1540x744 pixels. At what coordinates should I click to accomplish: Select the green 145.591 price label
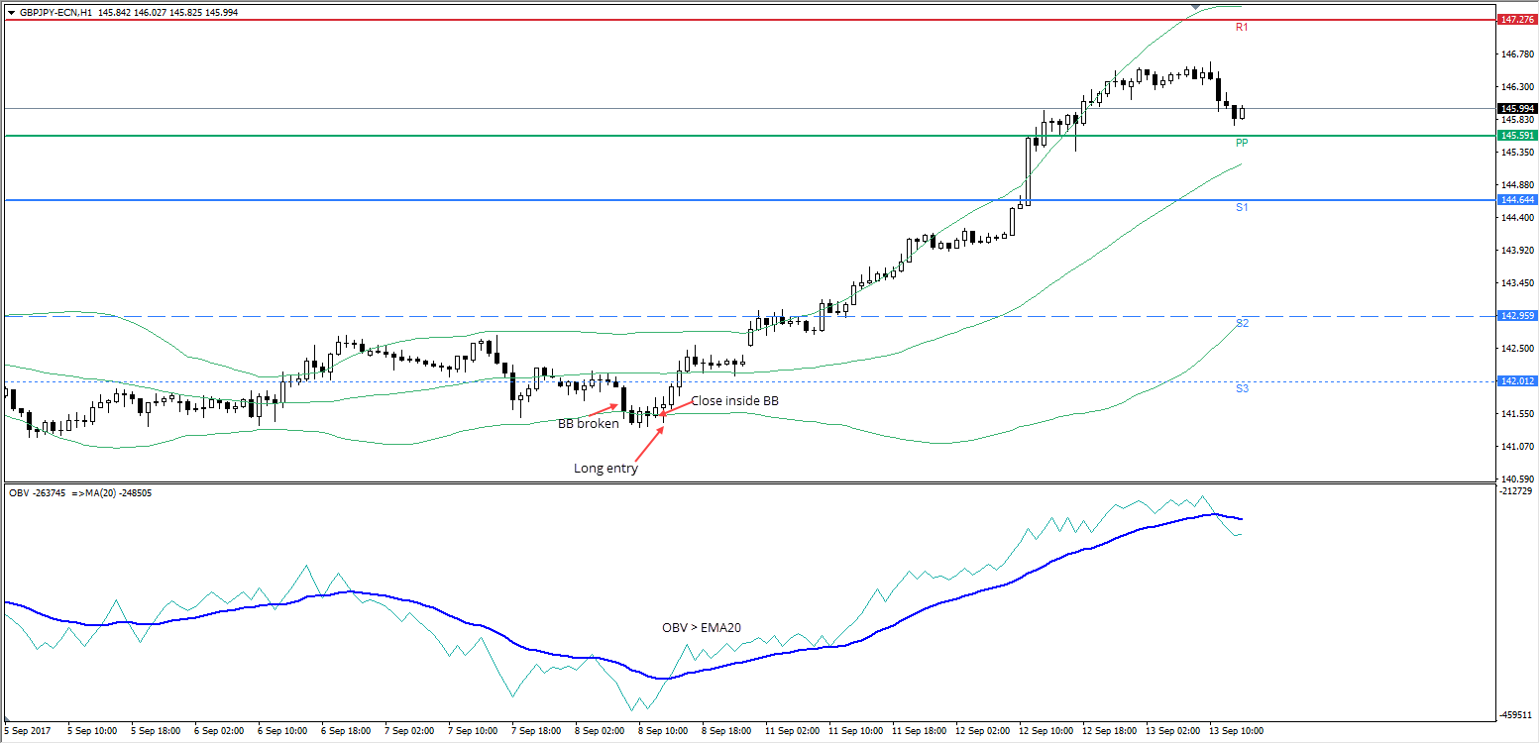1517,135
